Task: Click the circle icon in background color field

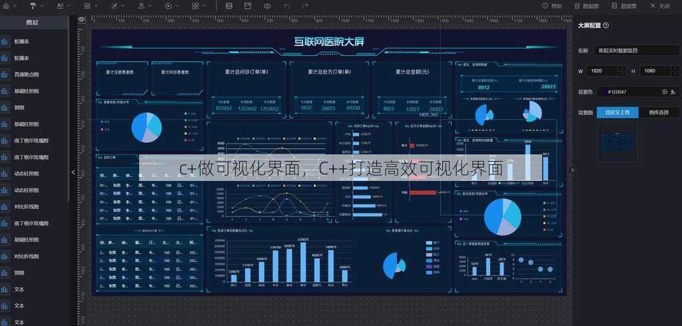Action: click(x=665, y=92)
